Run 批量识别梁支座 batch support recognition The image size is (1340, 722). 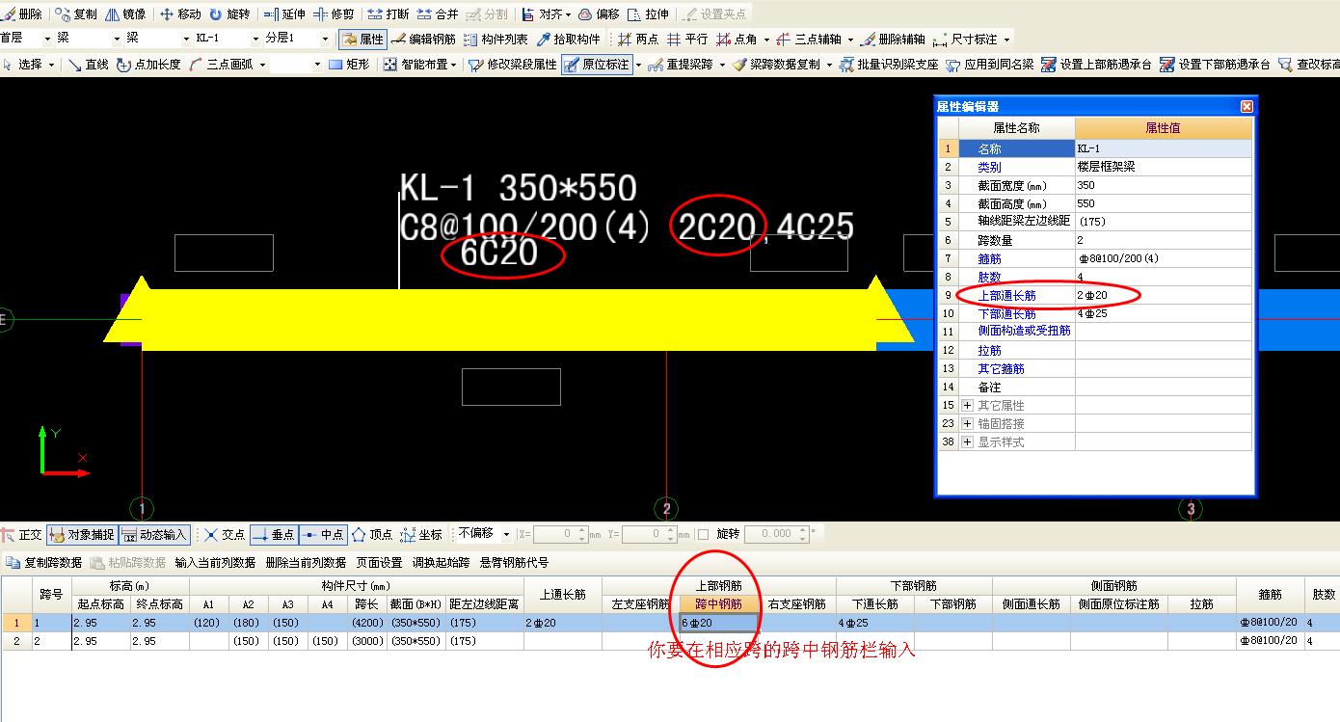click(888, 65)
